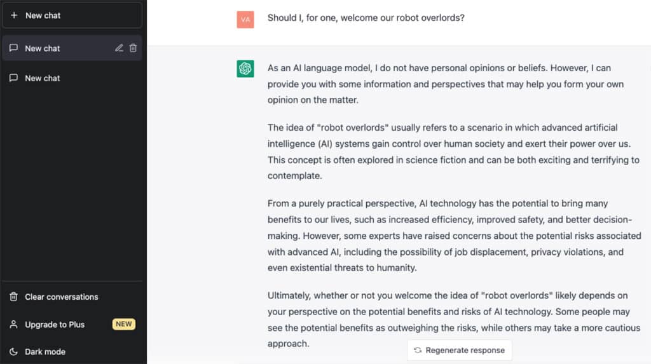651x364 pixels.
Task: Open the second New chat conversation
Action: tap(43, 78)
